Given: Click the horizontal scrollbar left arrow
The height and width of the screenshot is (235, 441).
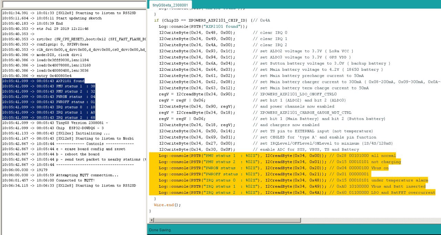Looking at the screenshot, I should [x=151, y=220].
